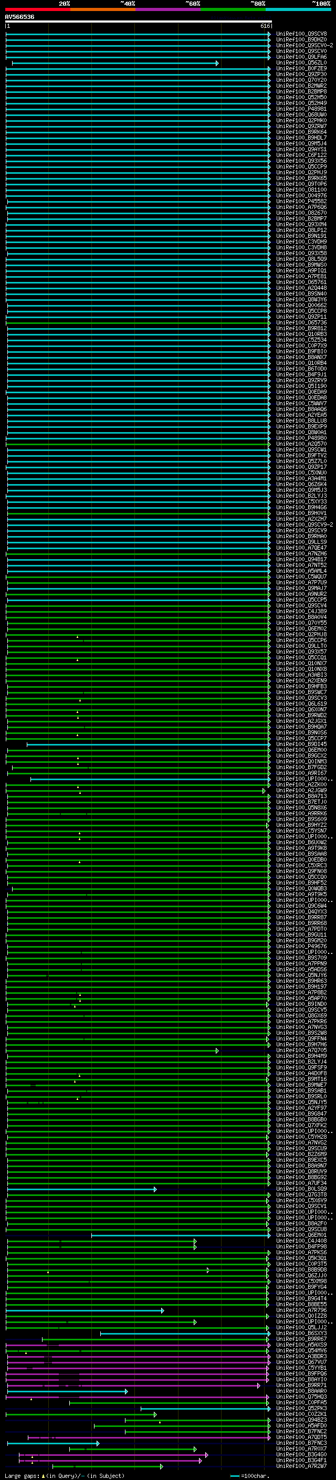Select label UniRef100_Q93X56

(301, 160)
